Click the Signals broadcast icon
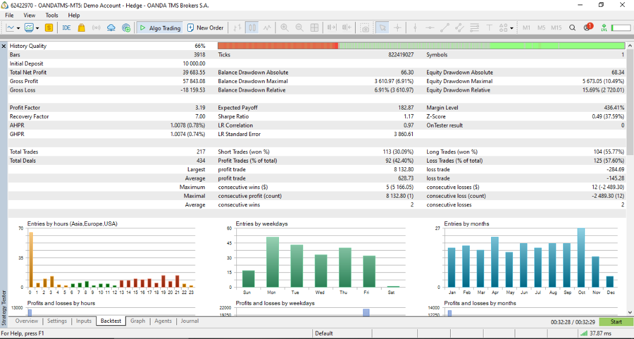Viewport: 634px width, 339px height. tap(96, 28)
